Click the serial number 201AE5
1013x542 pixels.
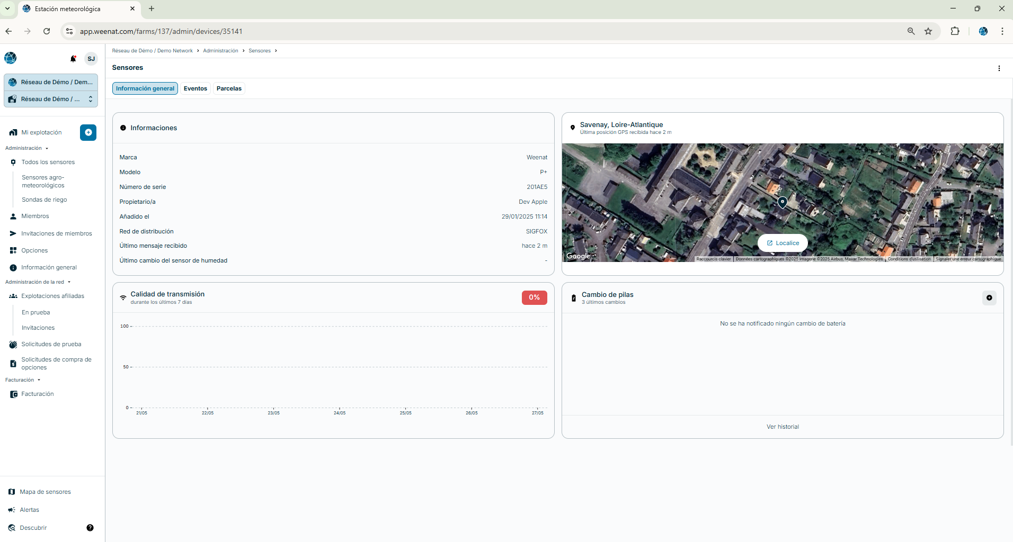tap(537, 187)
